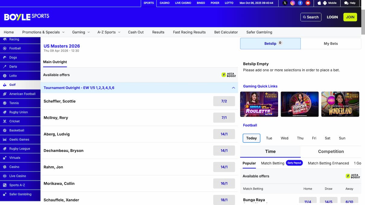Collapse the Tournament Outright section
365x205 pixels.
point(233,88)
